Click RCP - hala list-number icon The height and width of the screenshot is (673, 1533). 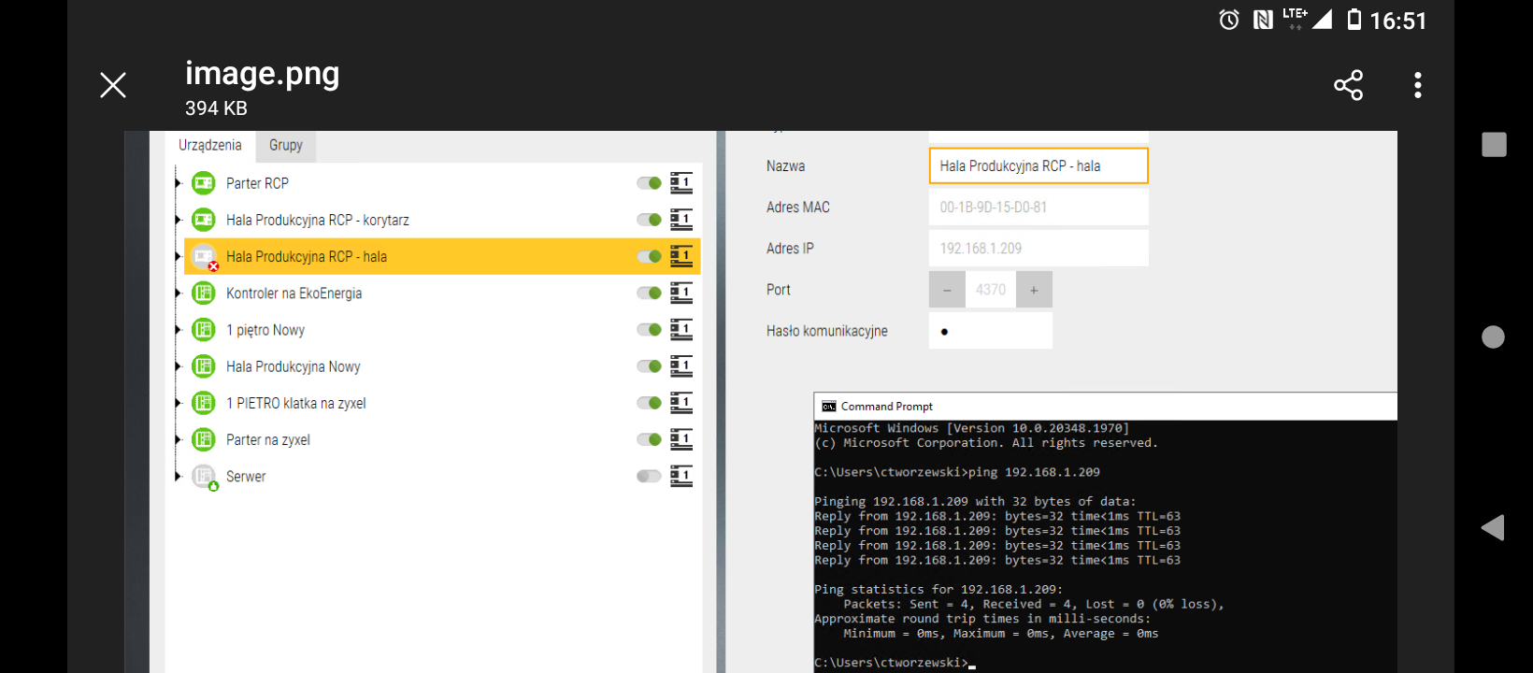coord(681,256)
